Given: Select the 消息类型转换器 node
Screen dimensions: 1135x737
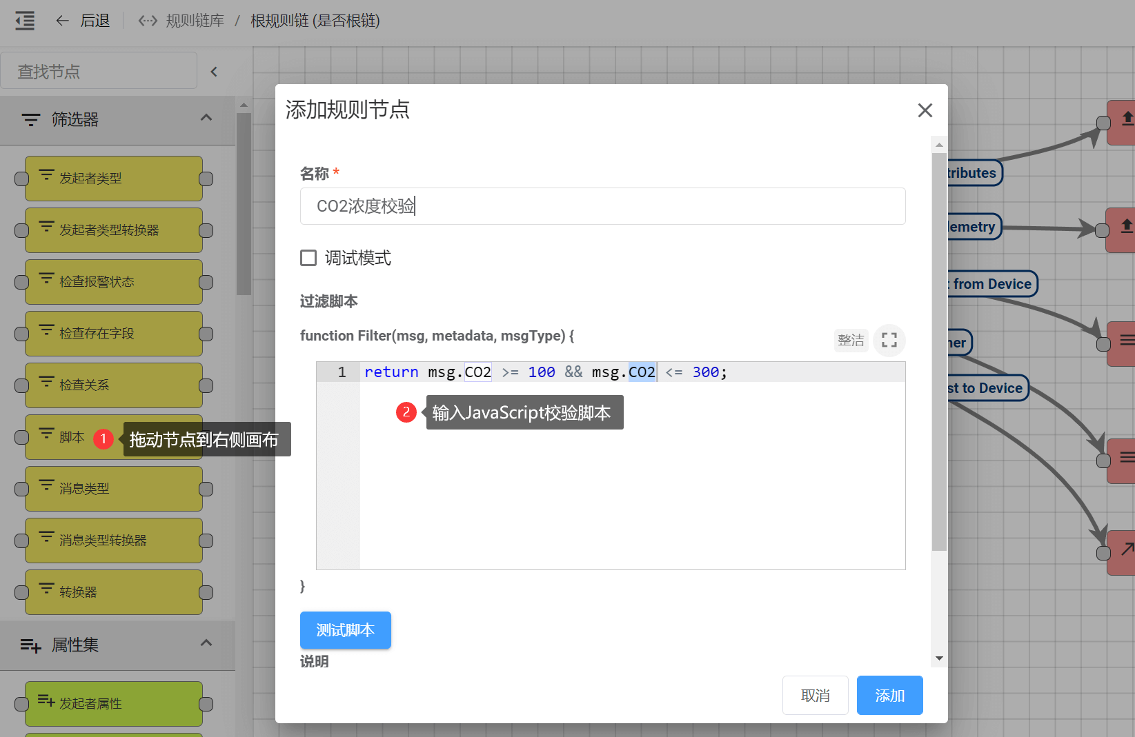Looking at the screenshot, I should pyautogui.click(x=114, y=541).
